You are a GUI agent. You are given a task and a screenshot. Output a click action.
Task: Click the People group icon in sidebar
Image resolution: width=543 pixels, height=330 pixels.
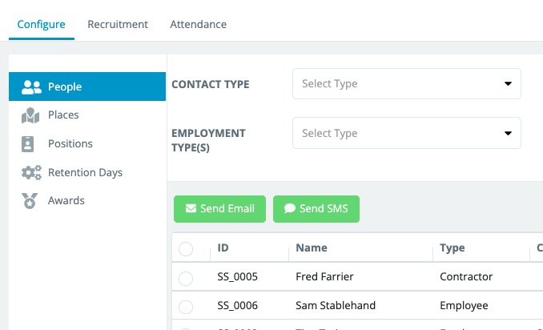coord(31,87)
